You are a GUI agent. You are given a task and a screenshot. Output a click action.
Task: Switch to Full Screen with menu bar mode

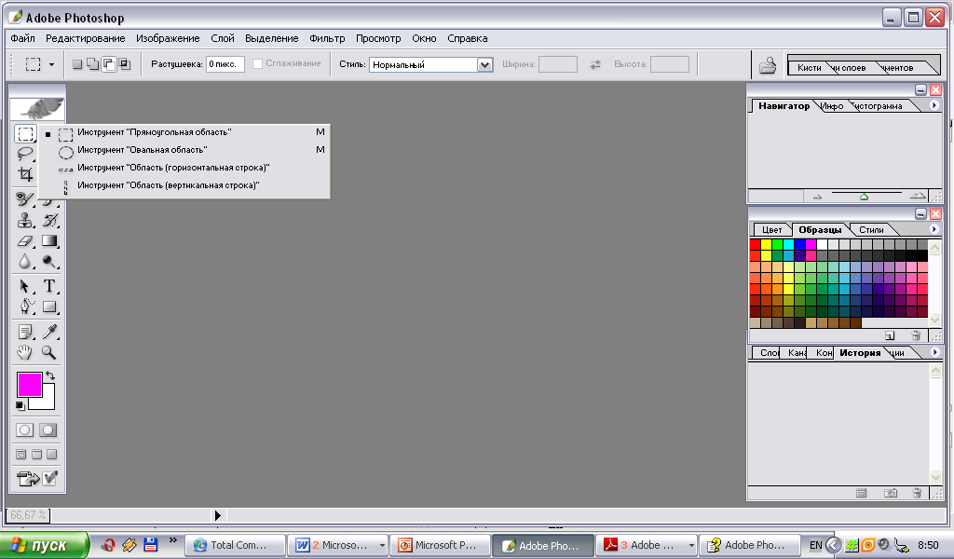36,455
